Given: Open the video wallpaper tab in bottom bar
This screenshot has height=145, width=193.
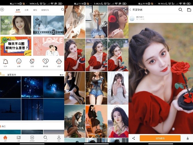Looking at the screenshot, I should pyautogui.click(x=32, y=138).
